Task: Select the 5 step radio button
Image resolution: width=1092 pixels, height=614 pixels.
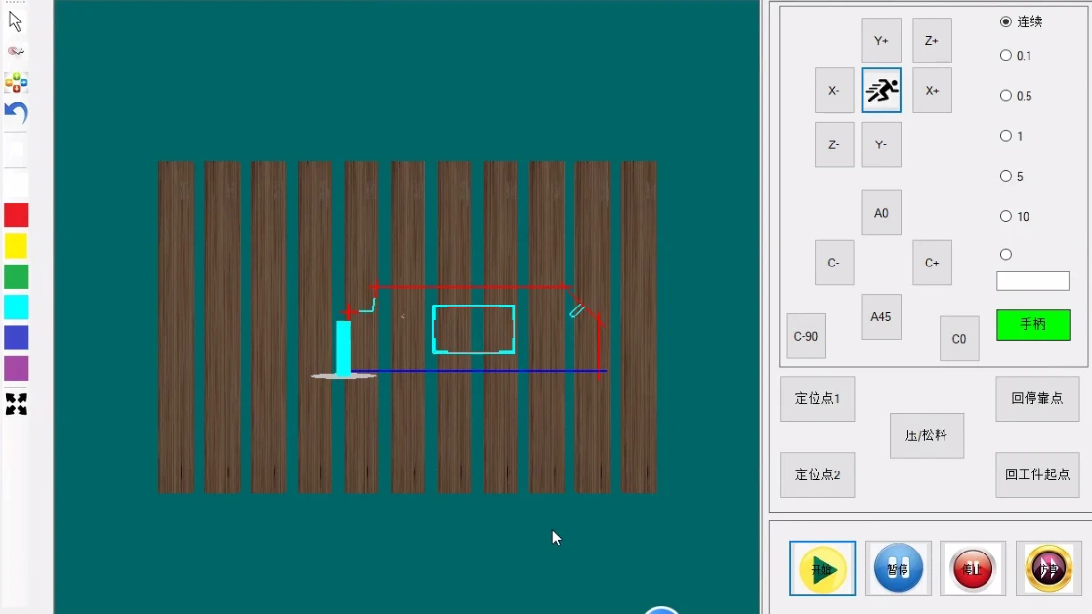Action: coord(1006,176)
